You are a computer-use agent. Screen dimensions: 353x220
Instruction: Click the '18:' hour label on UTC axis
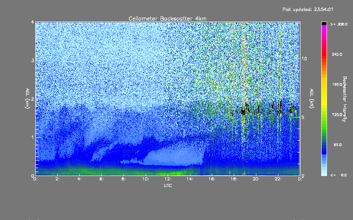tap(234, 179)
